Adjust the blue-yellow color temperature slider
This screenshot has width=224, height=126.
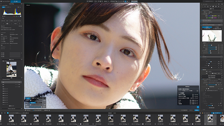click(x=212, y=16)
